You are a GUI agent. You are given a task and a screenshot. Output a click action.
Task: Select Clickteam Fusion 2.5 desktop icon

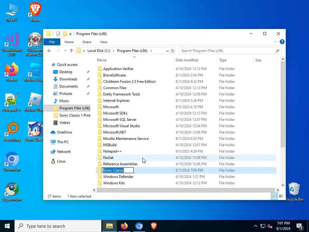[x=35, y=45]
